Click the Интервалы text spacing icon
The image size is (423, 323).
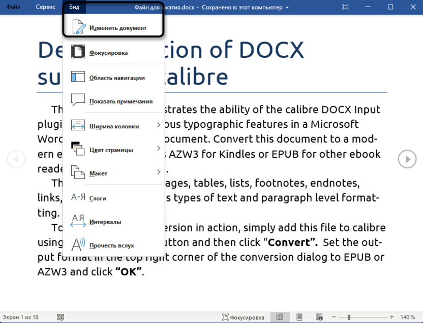pos(78,221)
